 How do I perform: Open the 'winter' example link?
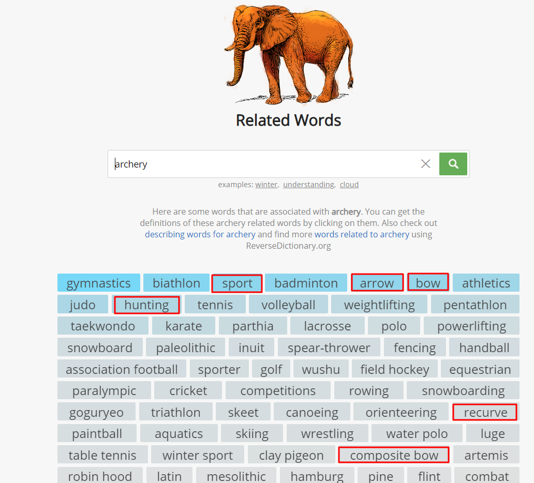(266, 185)
